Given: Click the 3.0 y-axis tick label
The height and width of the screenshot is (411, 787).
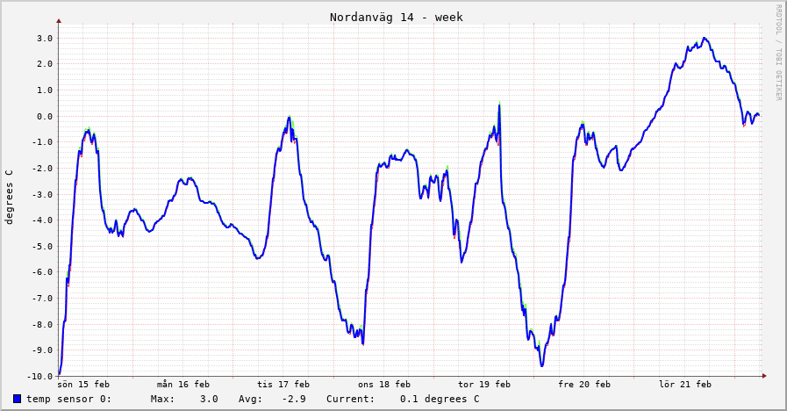Looking at the screenshot, I should [45, 38].
